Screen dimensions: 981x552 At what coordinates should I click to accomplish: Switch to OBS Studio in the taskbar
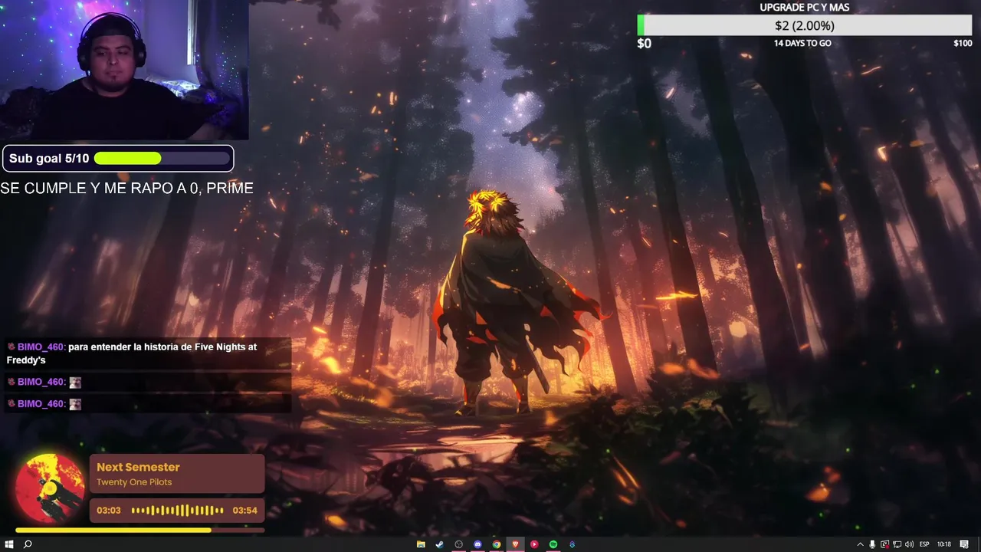point(459,544)
